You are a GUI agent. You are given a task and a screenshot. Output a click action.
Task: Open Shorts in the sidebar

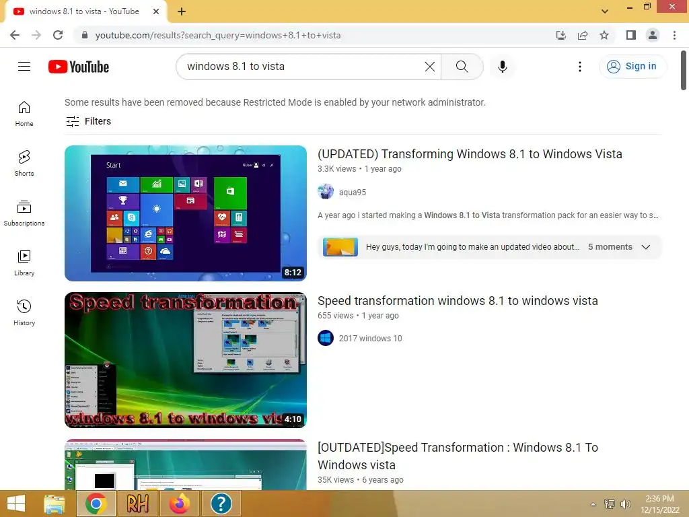[x=24, y=164]
